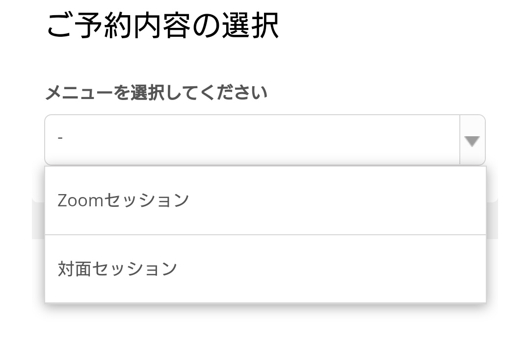Click the dropdown arrow triangle icon
This screenshot has height=346, width=530.
(x=472, y=141)
